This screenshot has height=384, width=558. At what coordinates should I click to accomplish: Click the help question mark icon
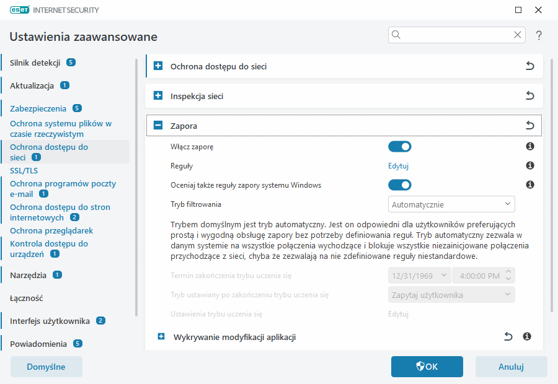coord(539,35)
